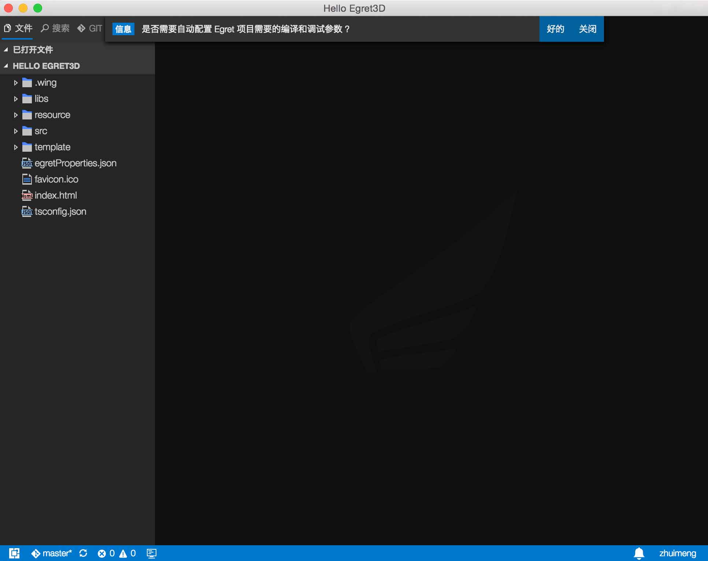Image resolution: width=708 pixels, height=561 pixels.
Task: Open the 搜索 (Search) tab
Action: coord(55,28)
